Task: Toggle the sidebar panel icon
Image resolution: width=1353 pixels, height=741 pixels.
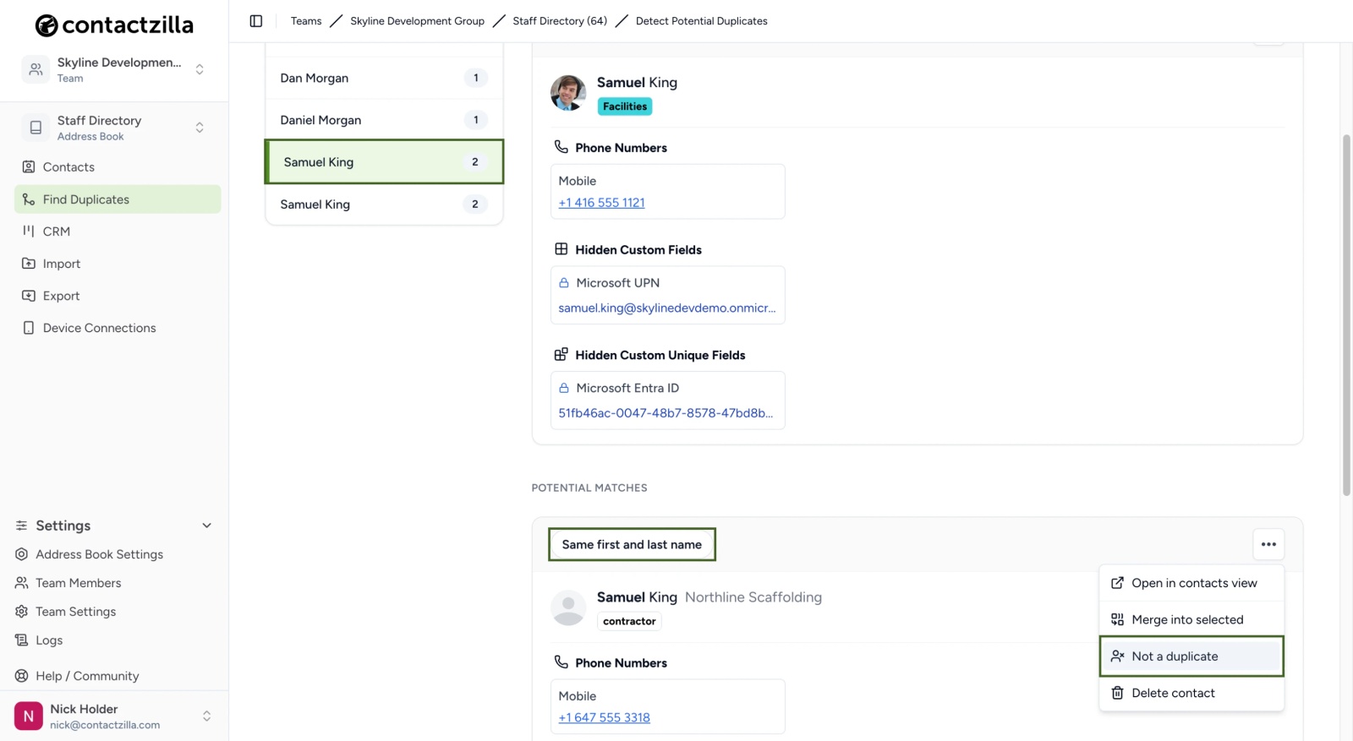Action: coord(256,21)
